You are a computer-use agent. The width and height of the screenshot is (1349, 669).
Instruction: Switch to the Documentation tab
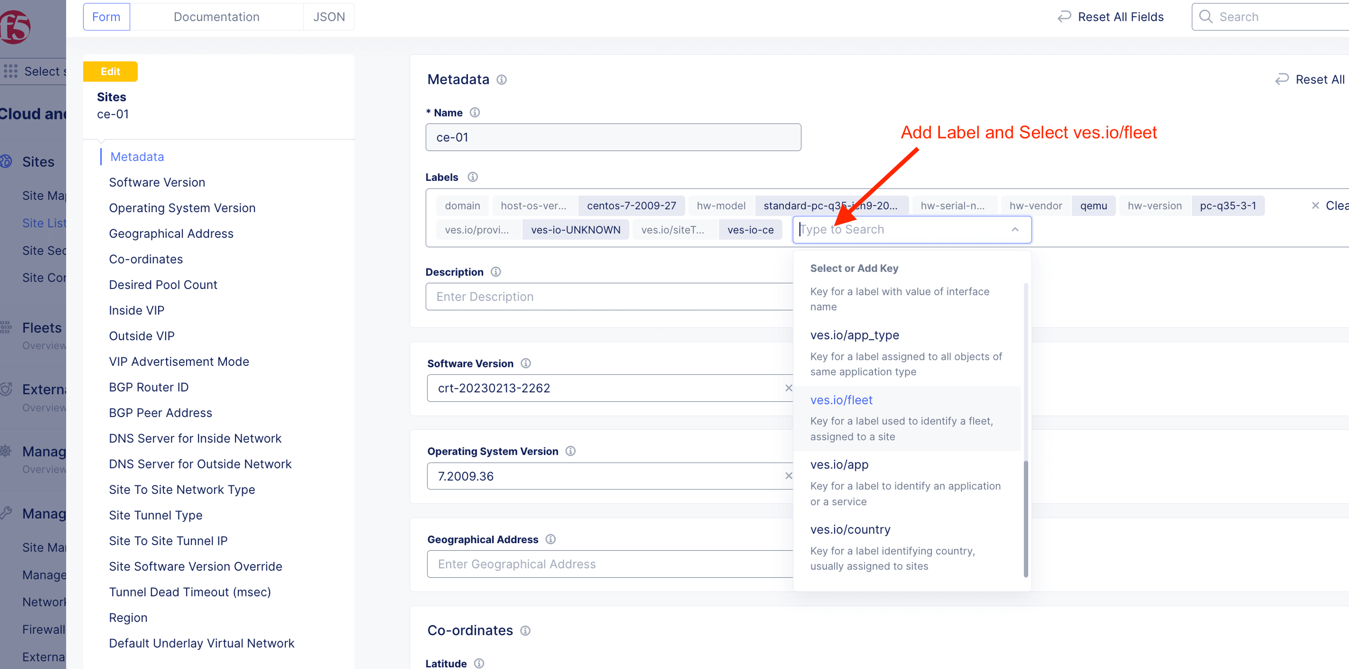216,17
